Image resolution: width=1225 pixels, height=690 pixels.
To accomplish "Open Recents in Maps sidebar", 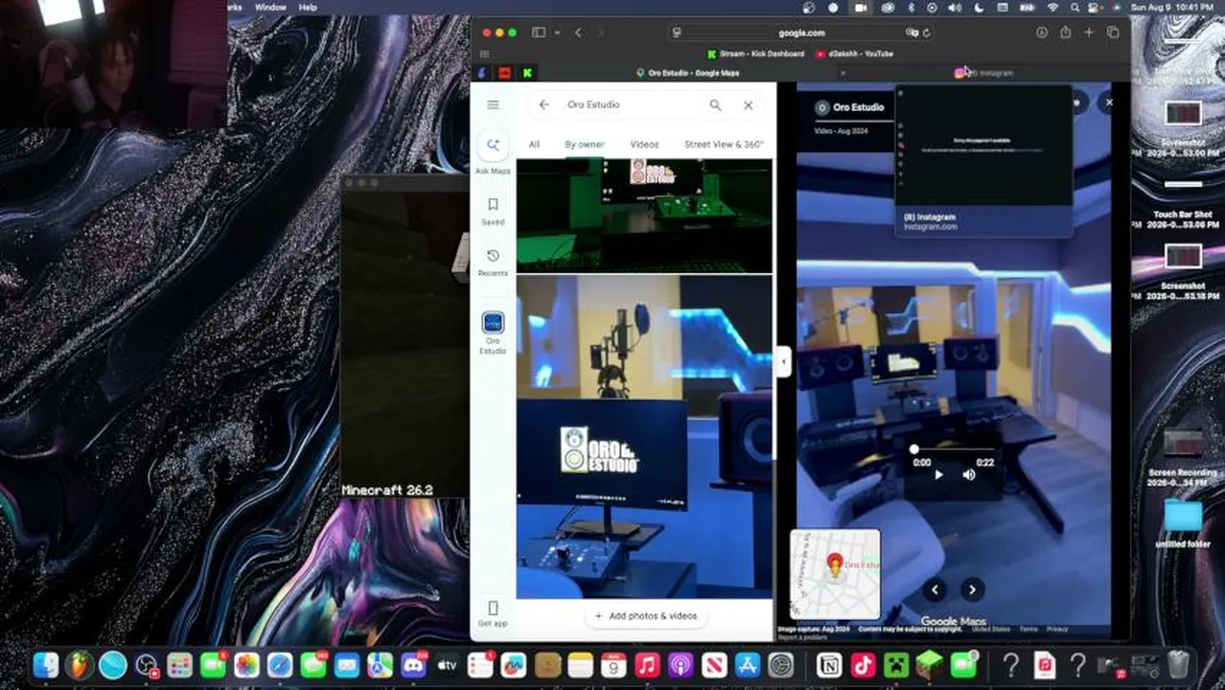I will (493, 263).
